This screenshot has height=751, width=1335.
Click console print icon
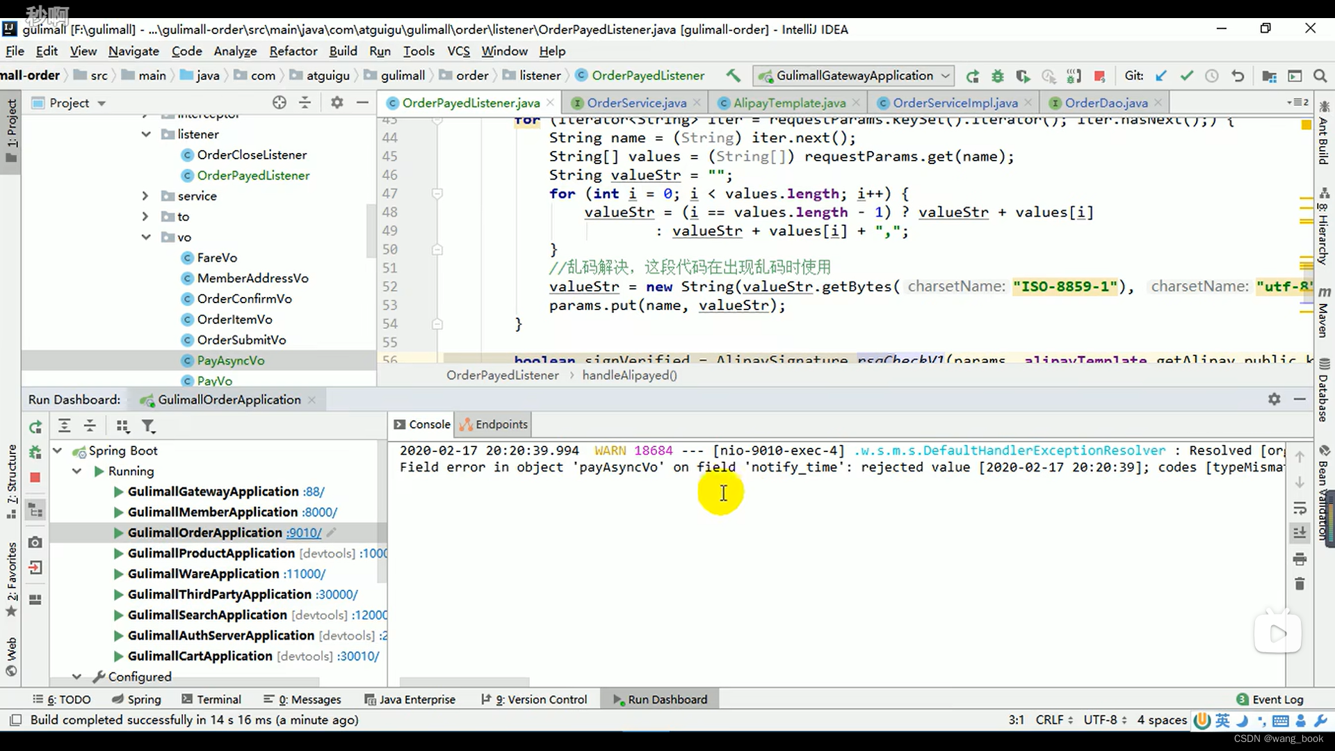(x=1300, y=559)
